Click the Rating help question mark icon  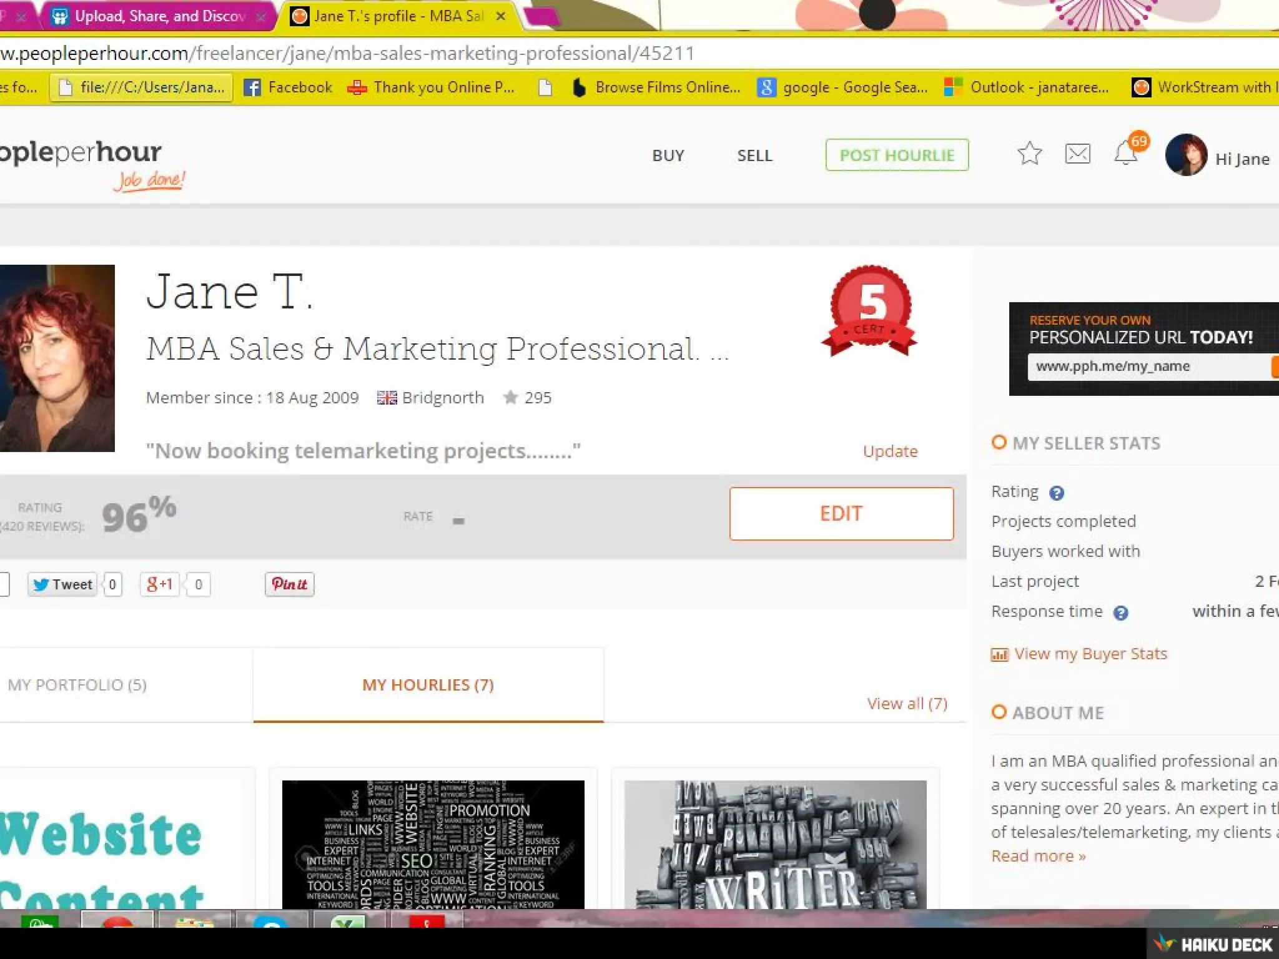point(1056,493)
